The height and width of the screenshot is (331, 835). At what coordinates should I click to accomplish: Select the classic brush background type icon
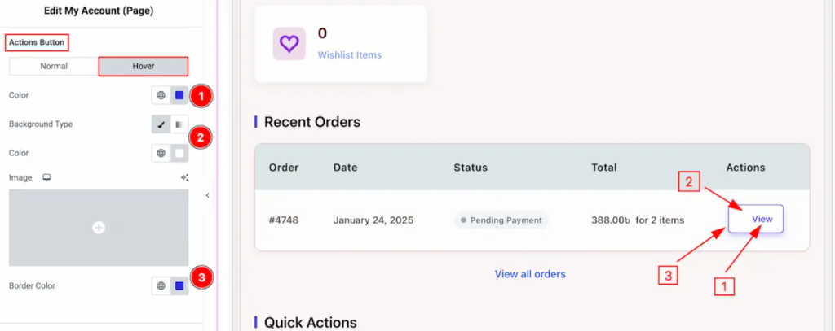coord(161,124)
